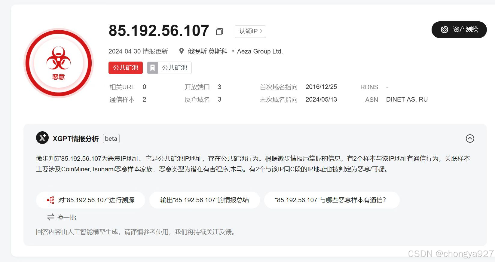Click the first domain date 2016/12/25
The image size is (495, 262).
pos(321,87)
